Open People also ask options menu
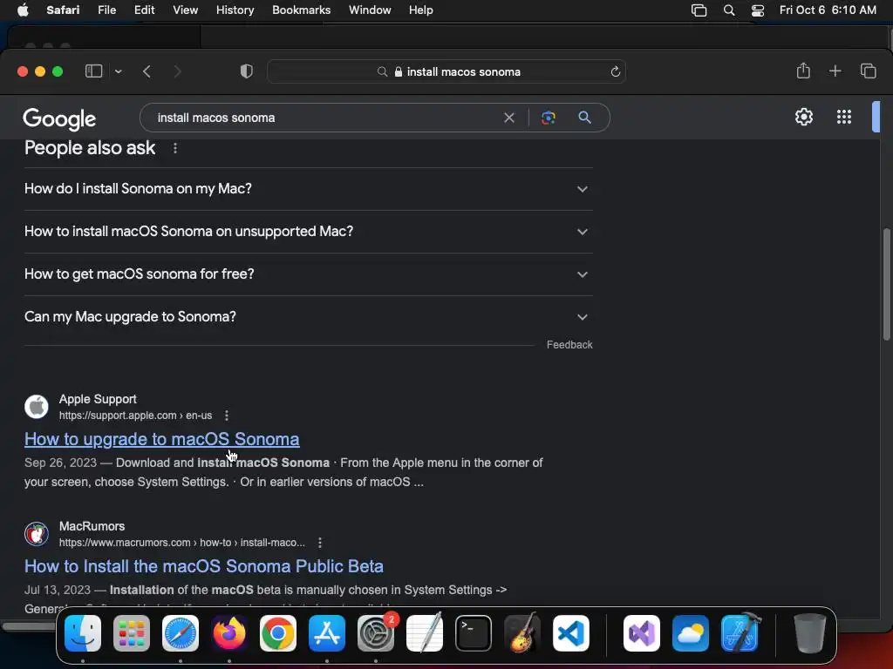893x669 pixels. click(x=174, y=148)
